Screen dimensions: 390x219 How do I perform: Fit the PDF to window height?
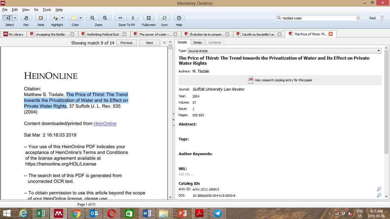(x=133, y=18)
